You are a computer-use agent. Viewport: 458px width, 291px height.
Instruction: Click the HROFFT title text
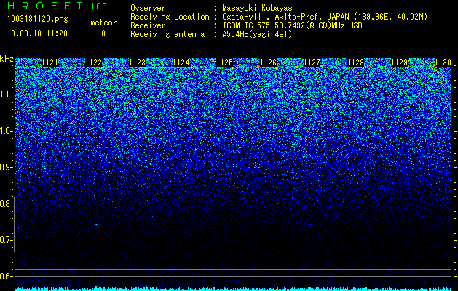[x=45, y=6]
